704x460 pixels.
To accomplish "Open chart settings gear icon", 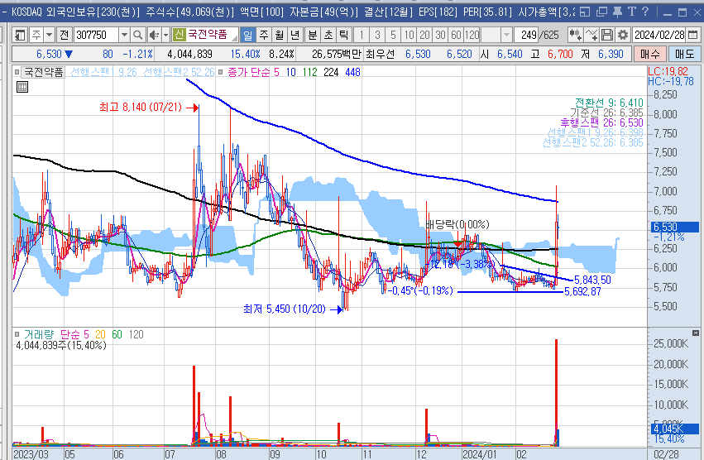I will tap(622, 35).
